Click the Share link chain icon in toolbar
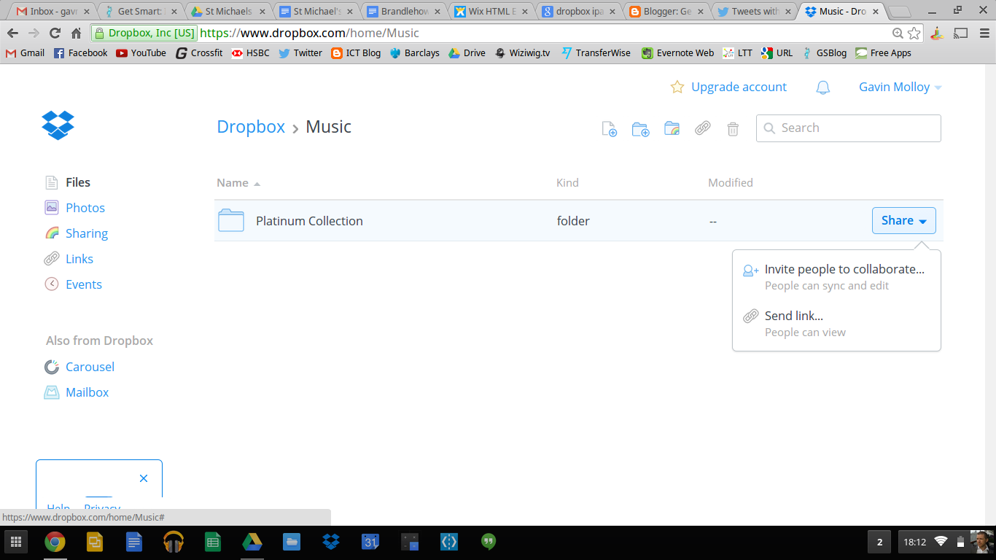996x560 pixels. click(x=702, y=128)
